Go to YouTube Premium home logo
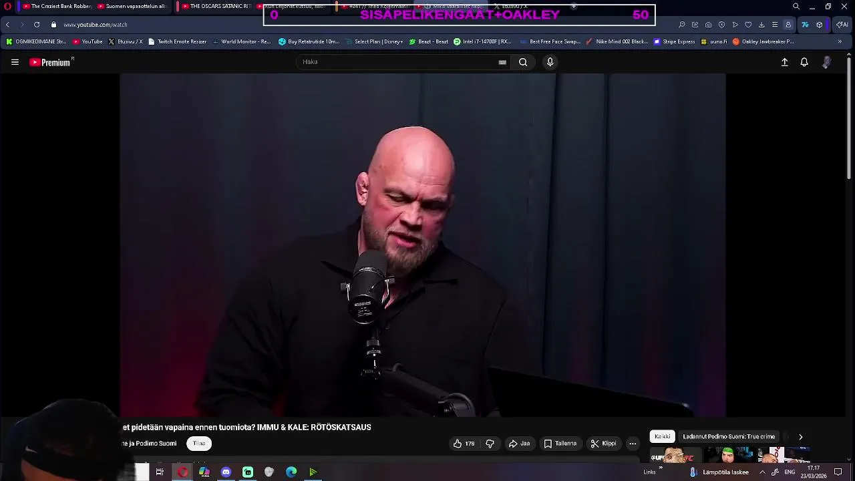 (x=51, y=62)
